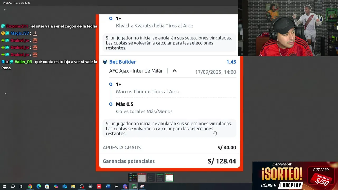Click the 1.45 odds value

click(x=231, y=62)
